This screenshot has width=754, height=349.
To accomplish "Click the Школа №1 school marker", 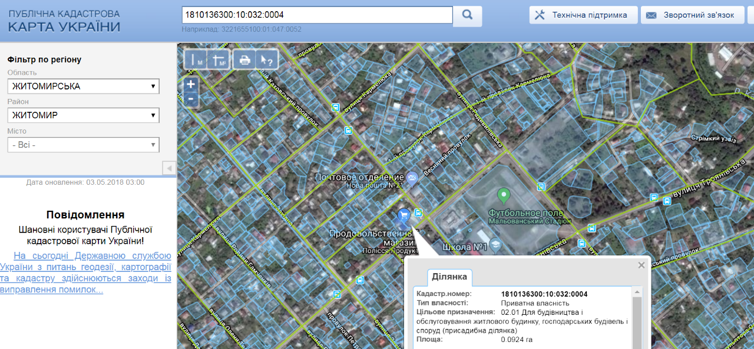I will point(496,244).
